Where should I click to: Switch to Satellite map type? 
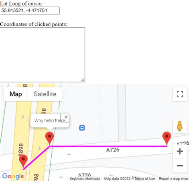pos(45,94)
